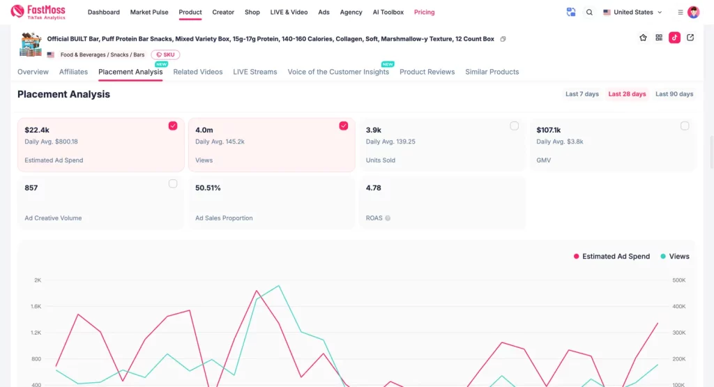Click the ROAS info help icon
This screenshot has height=387, width=714.
(x=388, y=218)
